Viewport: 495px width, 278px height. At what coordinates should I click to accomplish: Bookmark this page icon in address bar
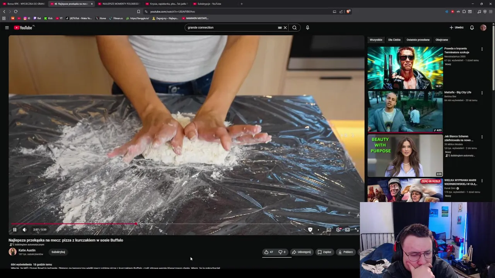point(138,12)
